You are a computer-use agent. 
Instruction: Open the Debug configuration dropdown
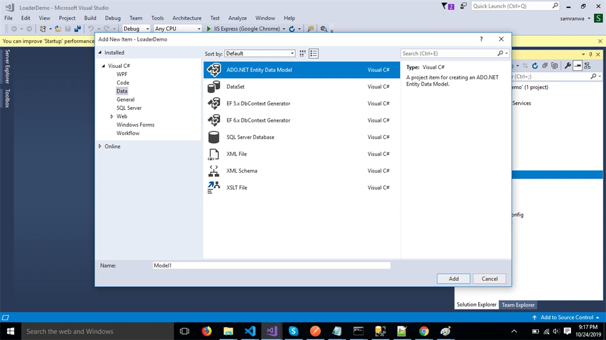(x=136, y=28)
